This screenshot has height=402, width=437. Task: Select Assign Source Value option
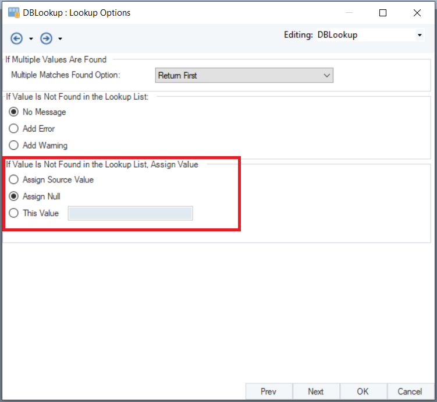click(x=14, y=179)
